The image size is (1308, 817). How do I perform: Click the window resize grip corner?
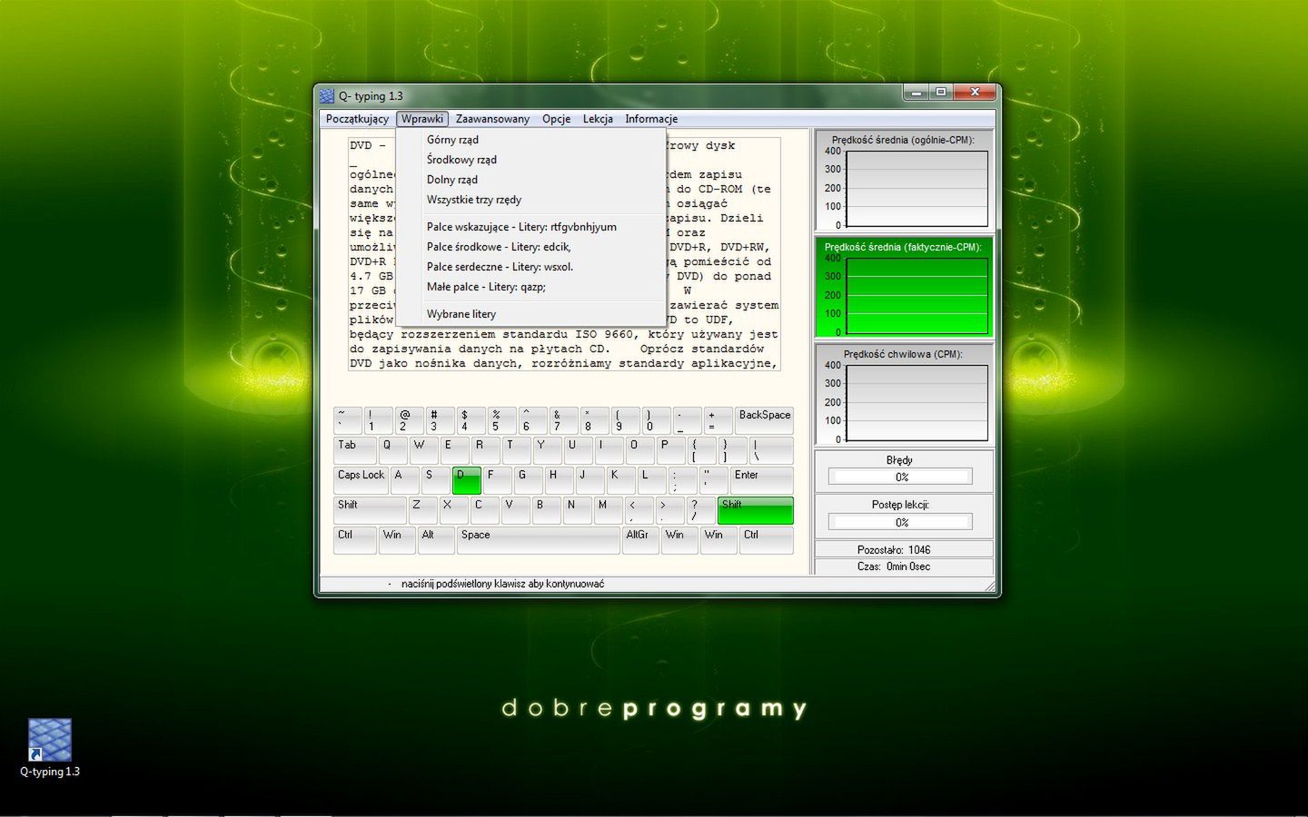click(990, 586)
